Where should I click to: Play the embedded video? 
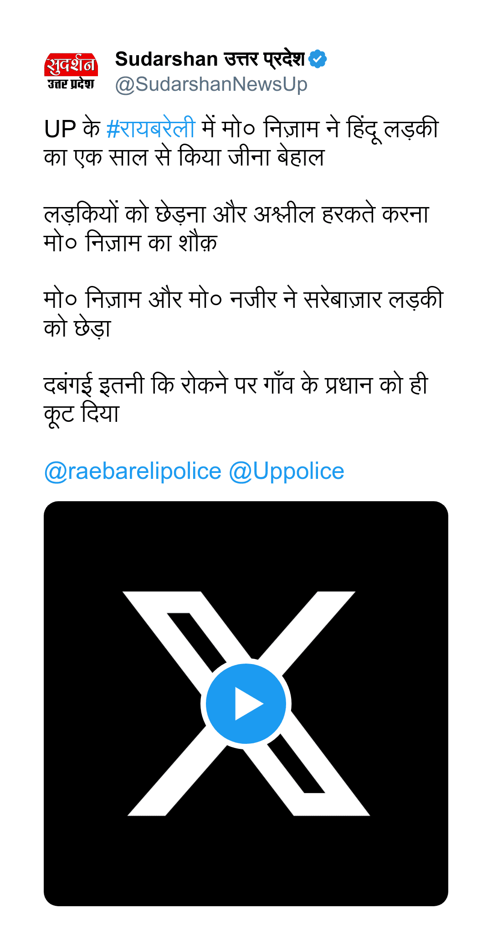coord(246,704)
